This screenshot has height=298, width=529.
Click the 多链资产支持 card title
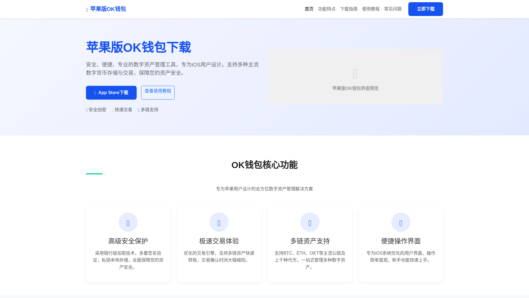[x=310, y=241]
